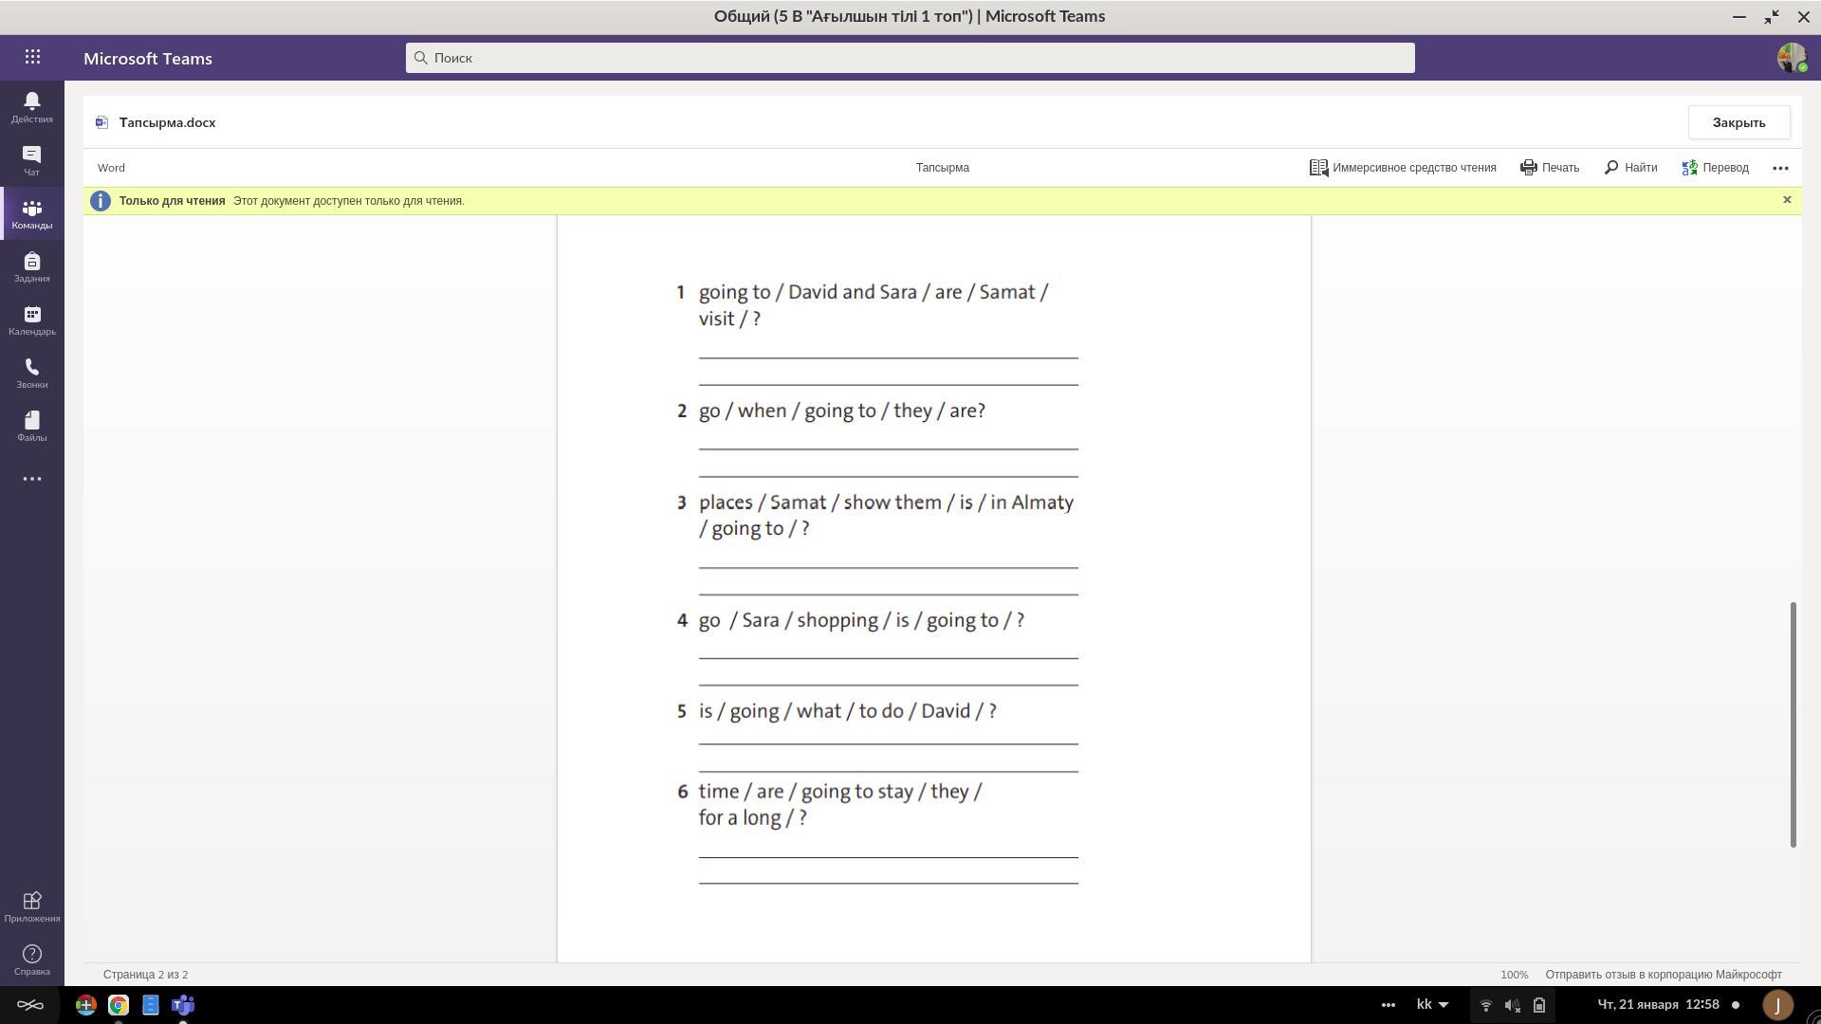Click the app launcher waffle icon
The height and width of the screenshot is (1024, 1821).
32,57
